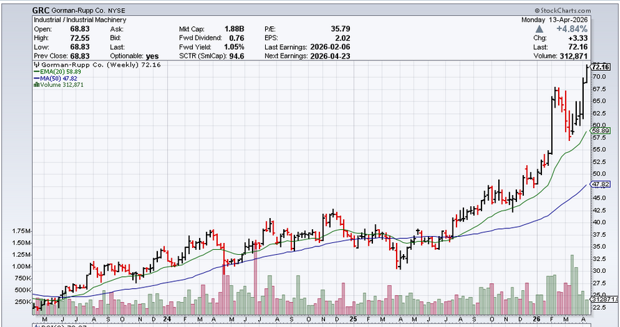
Task: Click the 42.5 price axis label
Action: coord(599,210)
